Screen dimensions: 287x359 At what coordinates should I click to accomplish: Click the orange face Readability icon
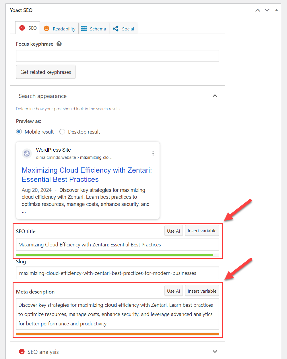46,28
